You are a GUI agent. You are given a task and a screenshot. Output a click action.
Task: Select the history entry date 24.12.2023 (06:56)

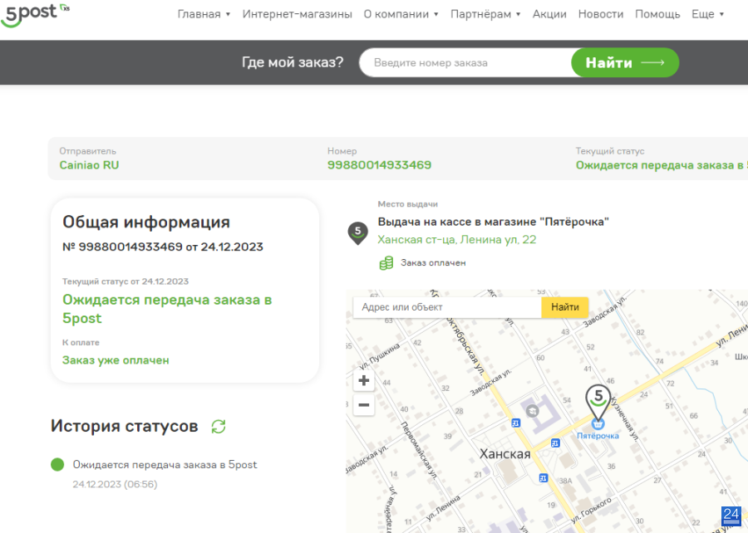115,484
